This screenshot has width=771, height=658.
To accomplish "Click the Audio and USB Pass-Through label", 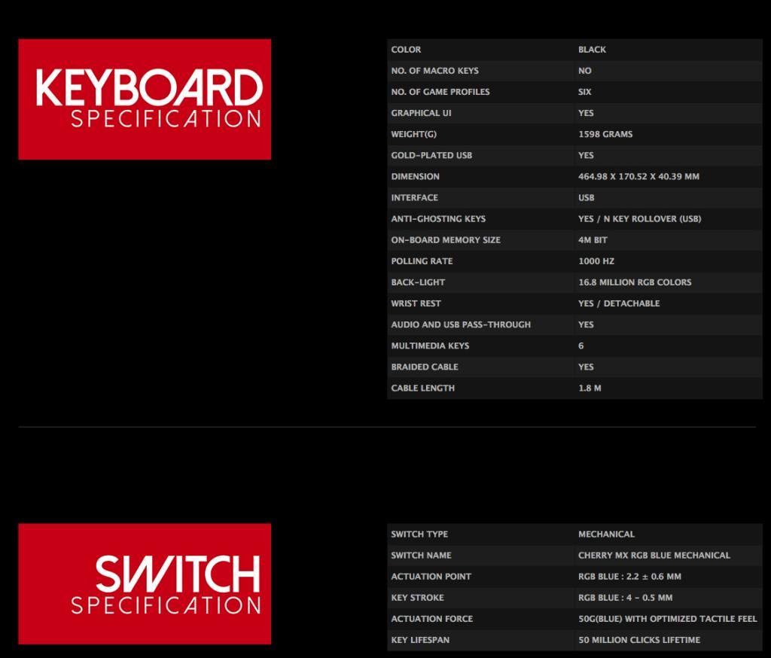I will pyautogui.click(x=461, y=324).
